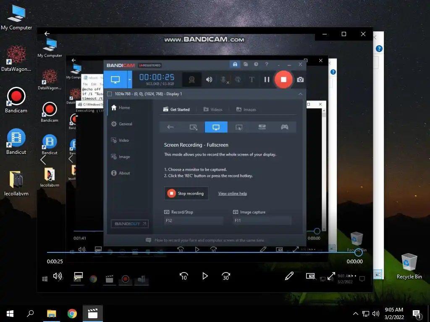Switch outermost player to mini view
Image resolution: width=430 pixels, height=322 pixels.
(x=310, y=276)
